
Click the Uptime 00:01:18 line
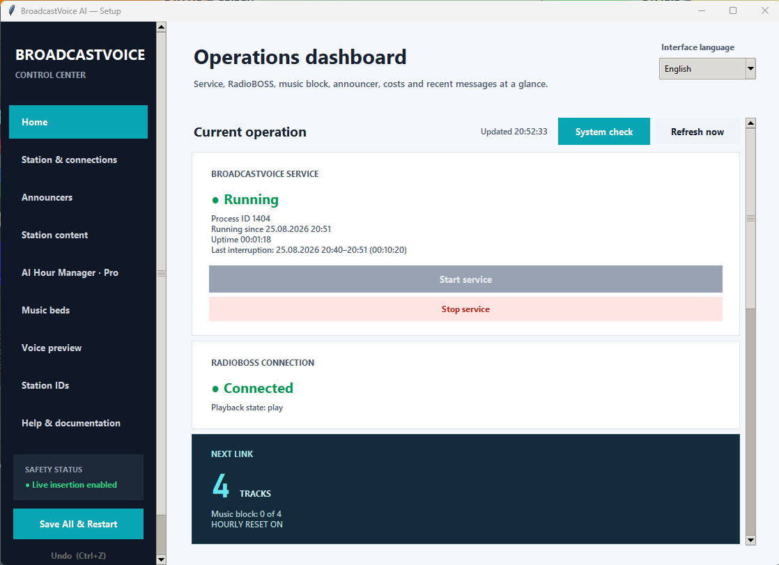tap(241, 240)
